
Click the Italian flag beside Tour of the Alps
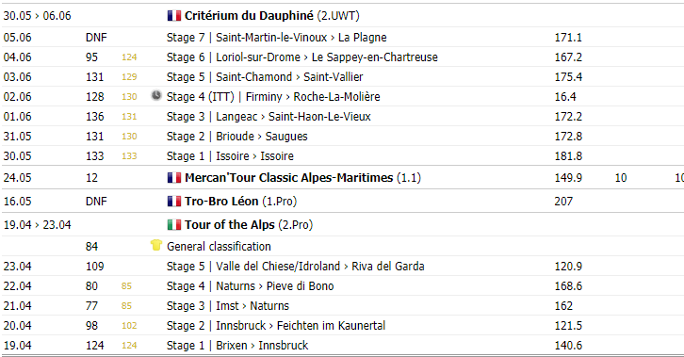click(x=174, y=225)
